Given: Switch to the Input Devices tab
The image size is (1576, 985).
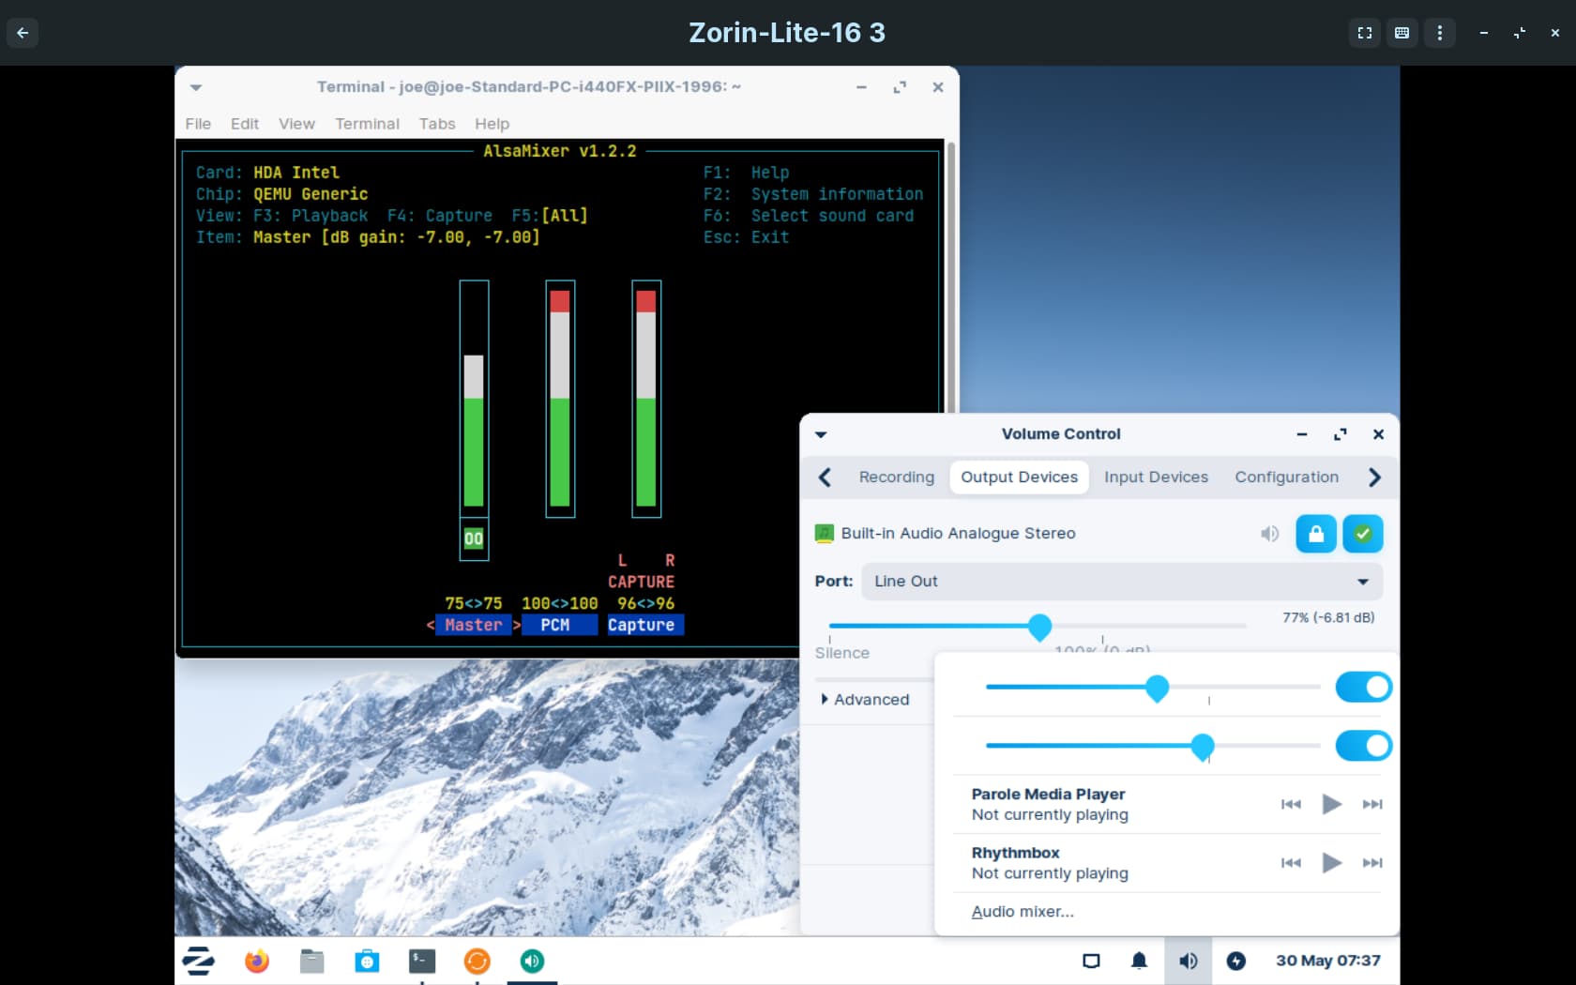Looking at the screenshot, I should [x=1156, y=477].
